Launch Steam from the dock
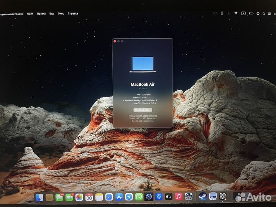This screenshot has height=207, width=276. coord(203,196)
